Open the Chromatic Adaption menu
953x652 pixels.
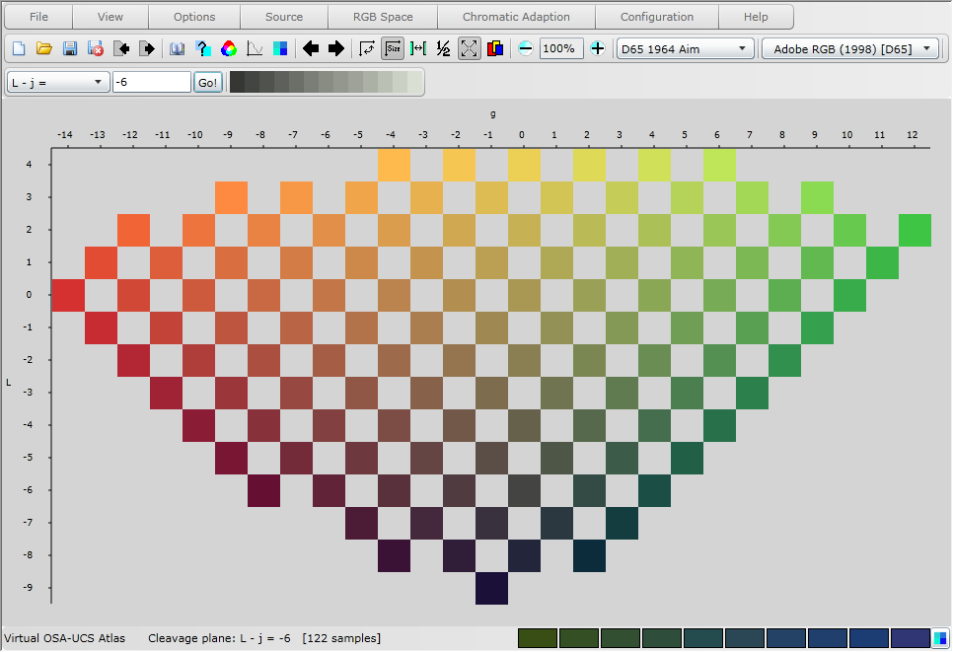click(516, 17)
